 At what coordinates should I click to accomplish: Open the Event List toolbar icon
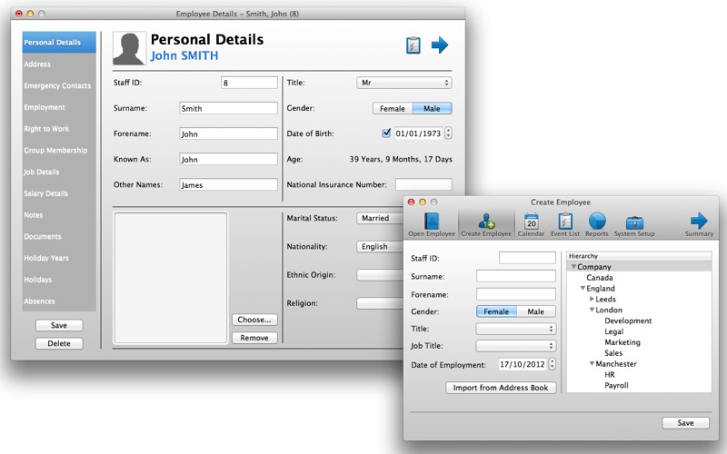(565, 224)
